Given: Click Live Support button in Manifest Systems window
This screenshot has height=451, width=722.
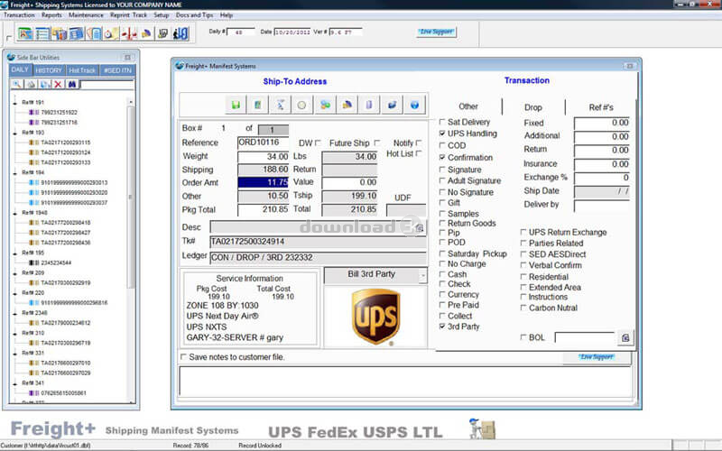Looking at the screenshot, I should pyautogui.click(x=597, y=357).
